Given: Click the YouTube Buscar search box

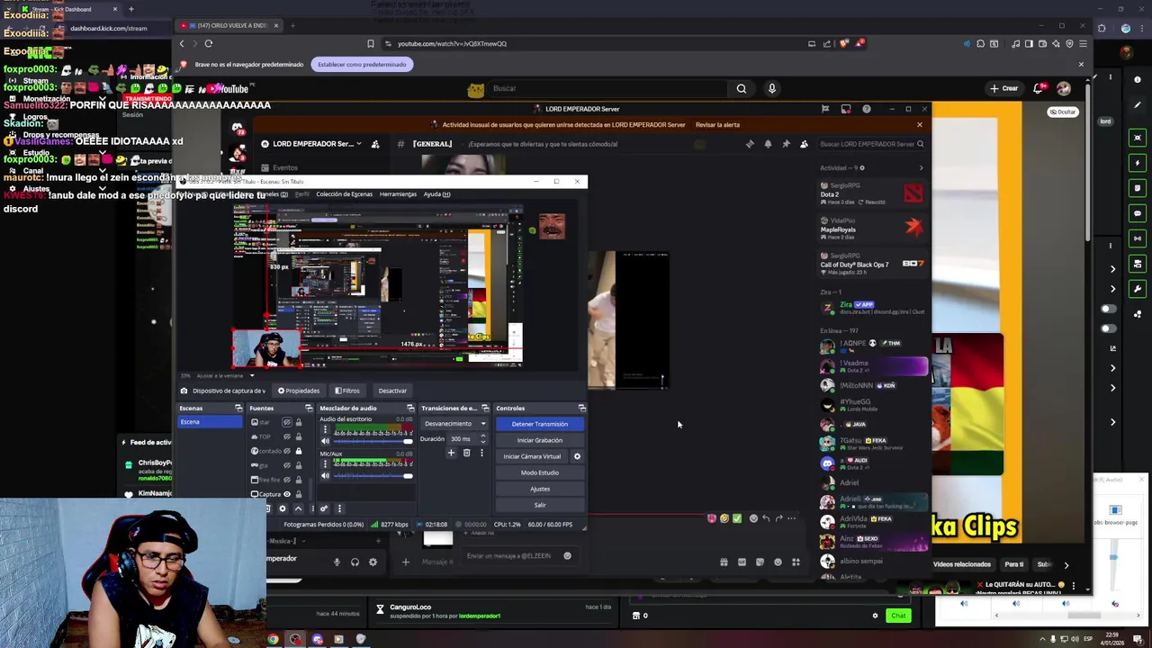Looking at the screenshot, I should coord(607,88).
